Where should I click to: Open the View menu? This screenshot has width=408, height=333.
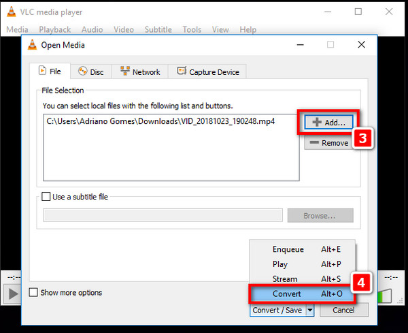pos(220,29)
